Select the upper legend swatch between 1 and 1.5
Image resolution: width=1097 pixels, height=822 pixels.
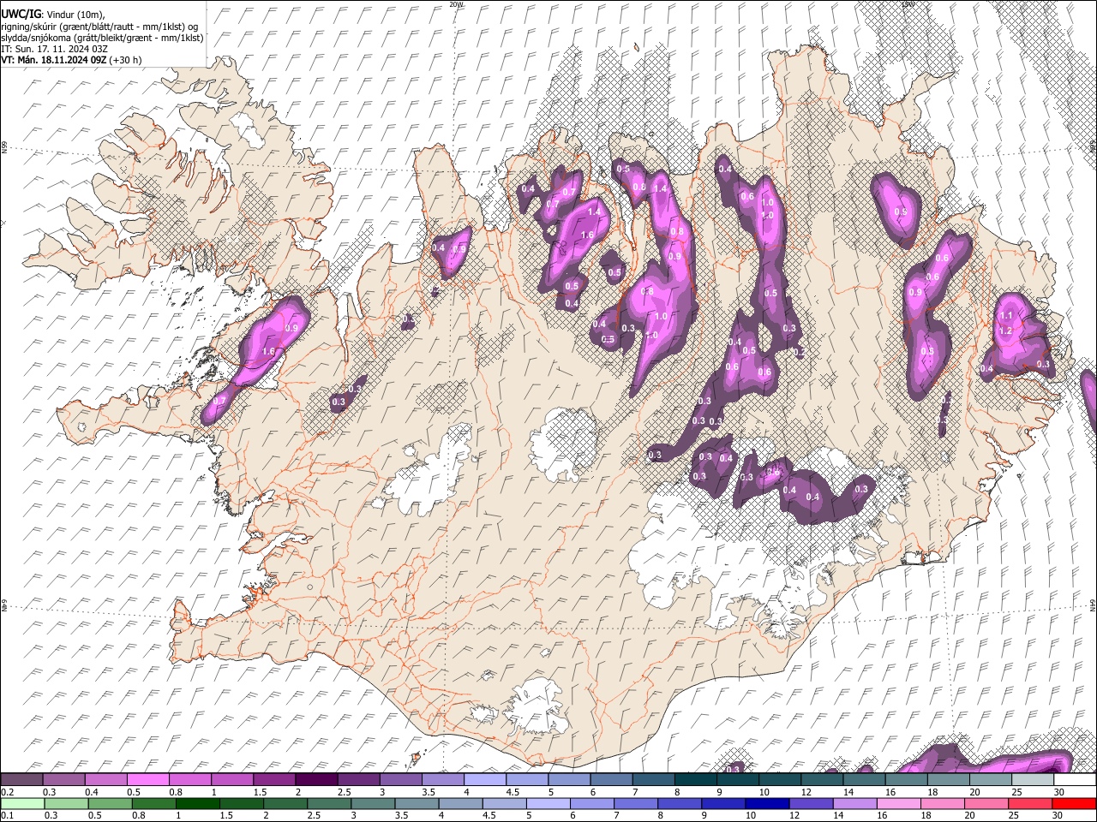[231, 779]
